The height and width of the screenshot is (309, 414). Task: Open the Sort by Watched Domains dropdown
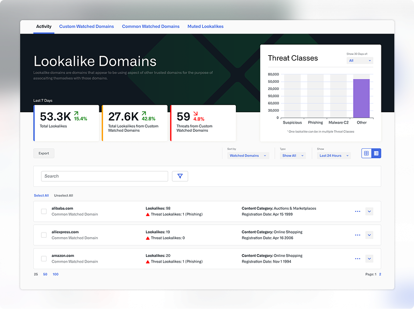(248, 156)
